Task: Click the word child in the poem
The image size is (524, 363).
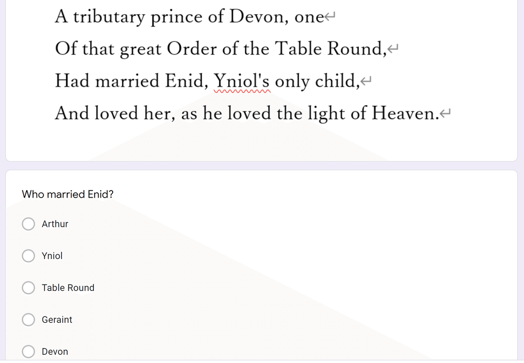Action: click(335, 81)
